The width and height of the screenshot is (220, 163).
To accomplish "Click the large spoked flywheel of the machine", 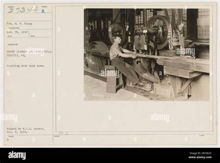I will [x=157, y=31].
